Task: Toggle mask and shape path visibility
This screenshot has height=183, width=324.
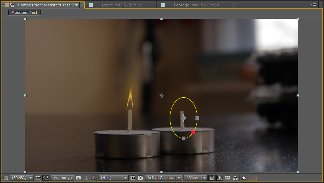Action: click(46, 178)
